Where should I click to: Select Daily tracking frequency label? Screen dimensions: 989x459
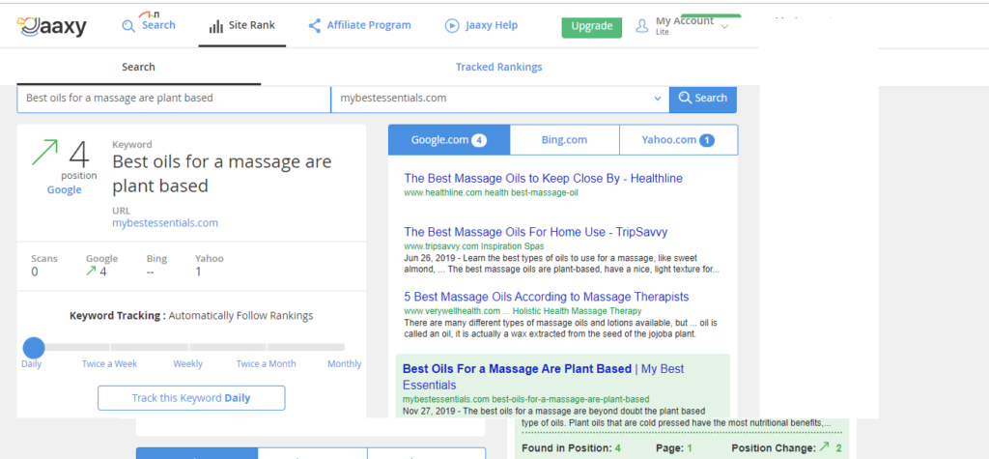[x=31, y=363]
